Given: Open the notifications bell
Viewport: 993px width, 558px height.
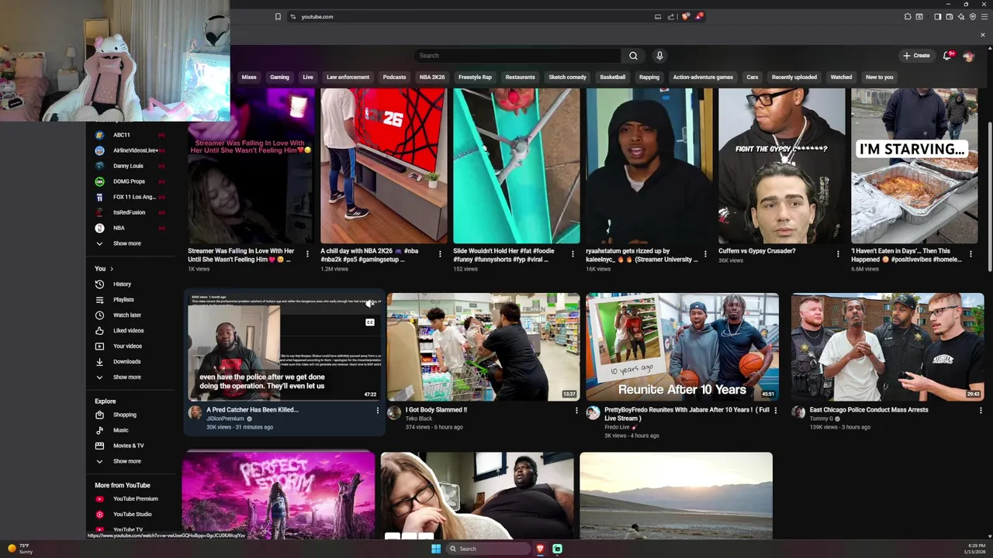Looking at the screenshot, I should (947, 56).
